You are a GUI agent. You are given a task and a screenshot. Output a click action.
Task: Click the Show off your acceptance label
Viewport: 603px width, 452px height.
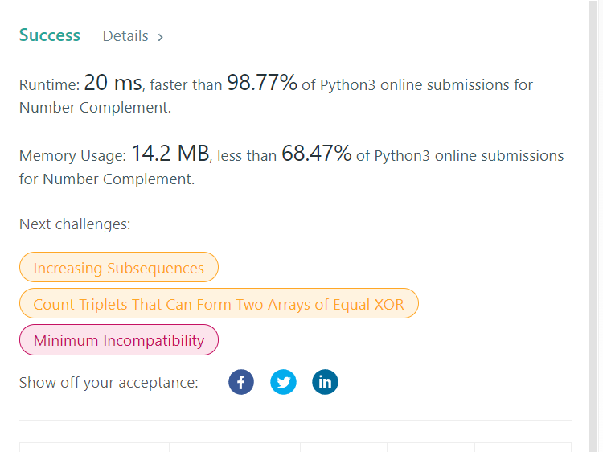coord(109,383)
